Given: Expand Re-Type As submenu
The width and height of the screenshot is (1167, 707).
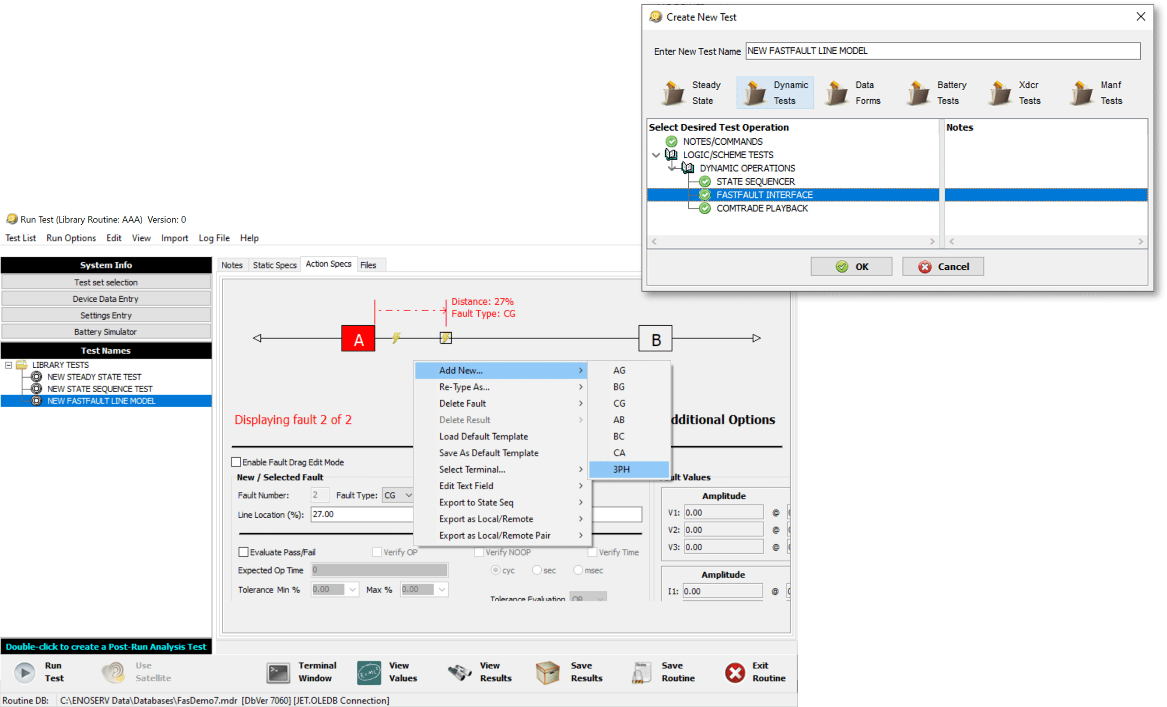Looking at the screenshot, I should click(501, 387).
